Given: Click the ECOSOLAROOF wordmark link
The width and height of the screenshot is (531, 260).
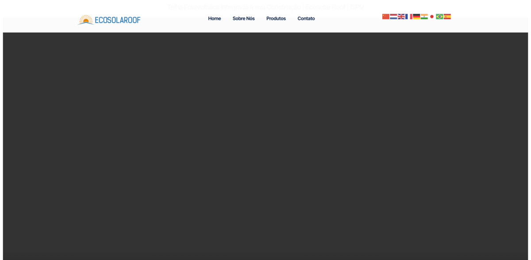Looking at the screenshot, I should pos(118,20).
